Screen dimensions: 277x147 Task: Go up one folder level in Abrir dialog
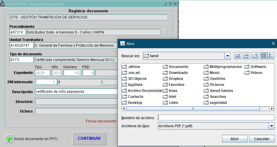click(x=237, y=56)
